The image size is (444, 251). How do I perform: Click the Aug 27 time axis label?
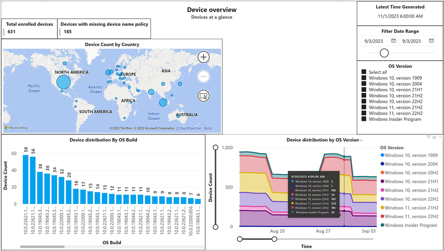coord(323,231)
